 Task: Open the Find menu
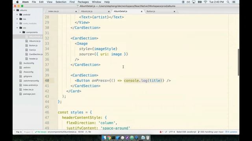(72, 2)
